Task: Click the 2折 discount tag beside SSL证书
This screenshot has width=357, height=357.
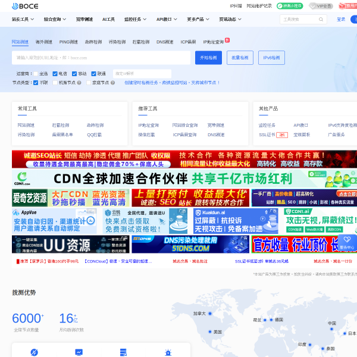Action: point(282,135)
